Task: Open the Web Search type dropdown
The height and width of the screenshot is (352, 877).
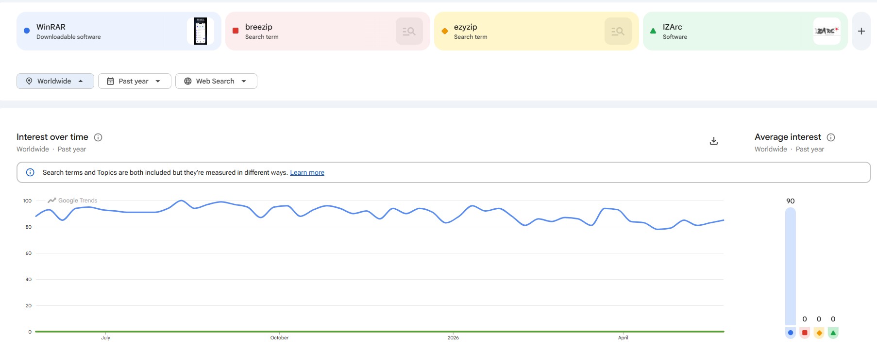Action: point(216,81)
